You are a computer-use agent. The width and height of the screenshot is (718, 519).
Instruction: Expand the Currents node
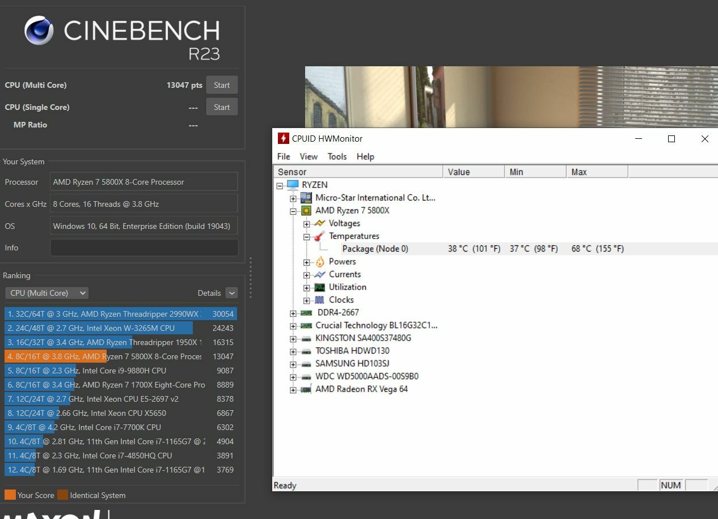(x=307, y=275)
